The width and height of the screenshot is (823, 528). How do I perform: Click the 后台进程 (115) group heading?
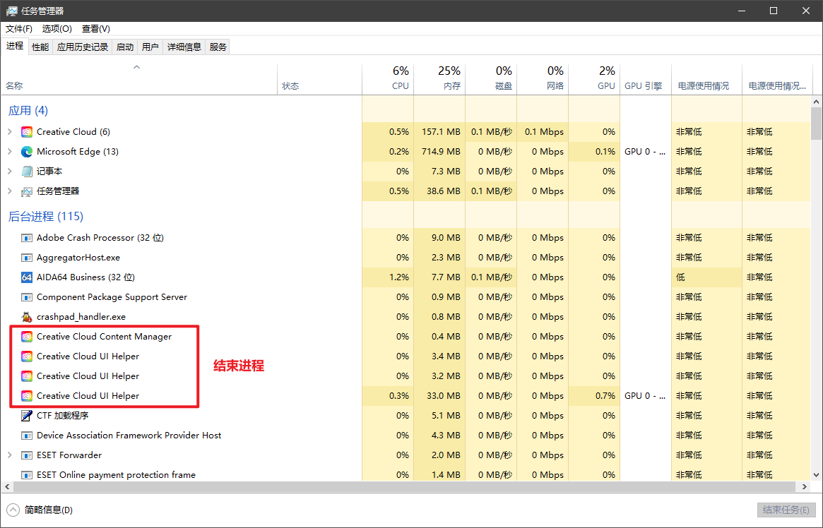click(x=46, y=216)
